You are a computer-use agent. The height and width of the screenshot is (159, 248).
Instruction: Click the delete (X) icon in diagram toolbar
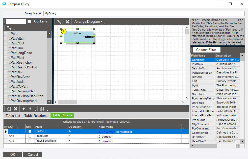[67, 21]
